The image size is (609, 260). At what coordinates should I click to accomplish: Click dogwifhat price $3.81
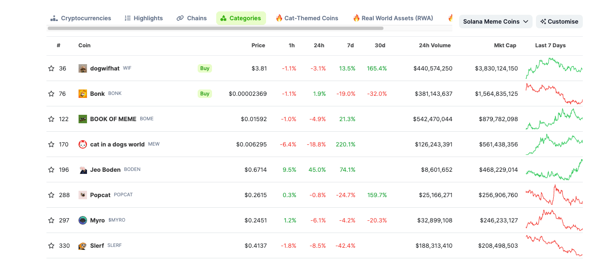[259, 68]
